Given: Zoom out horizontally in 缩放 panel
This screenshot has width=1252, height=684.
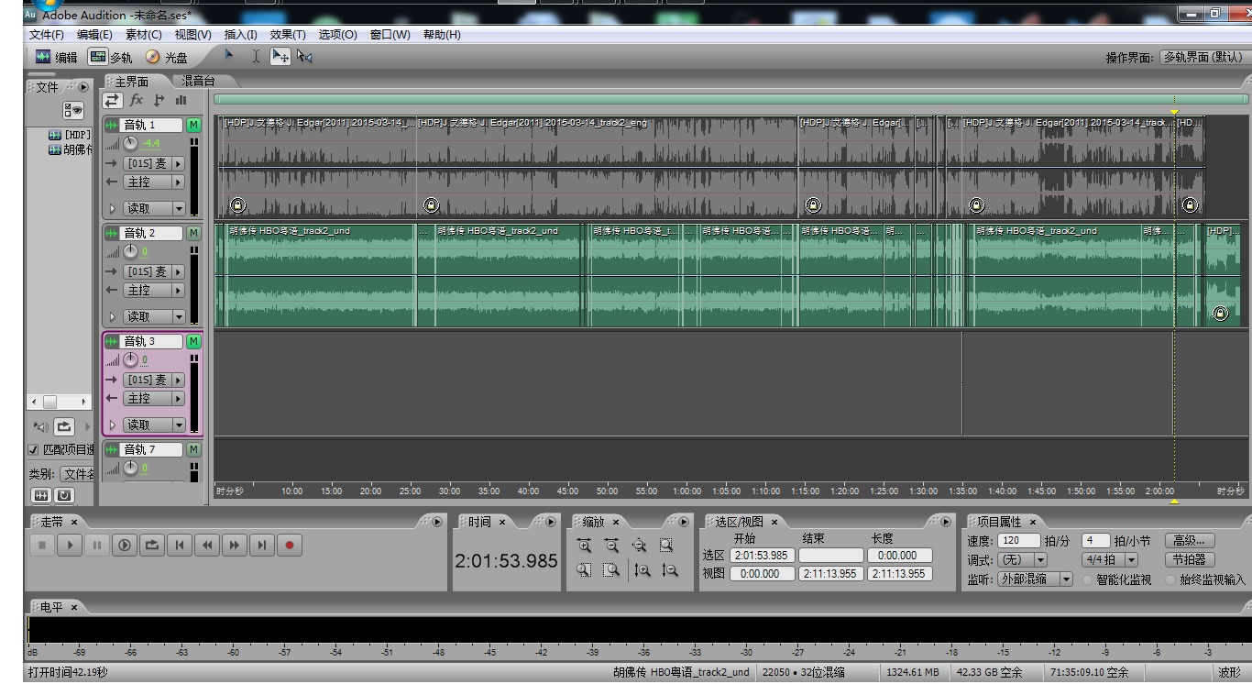Looking at the screenshot, I should coord(611,545).
